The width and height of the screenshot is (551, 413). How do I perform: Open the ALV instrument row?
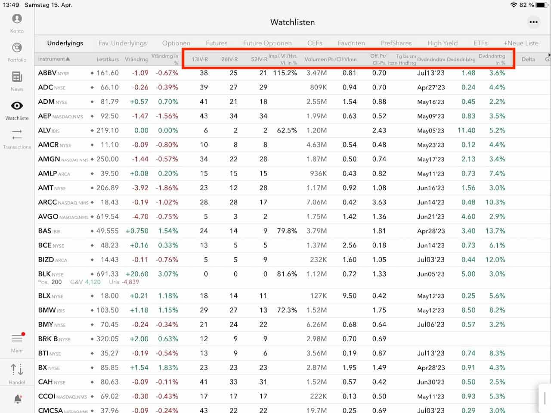tap(293, 130)
